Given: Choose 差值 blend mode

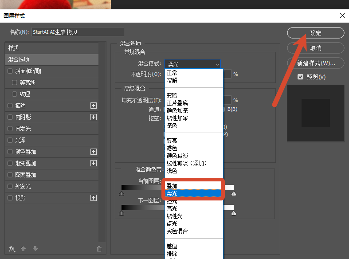Looking at the screenshot, I should point(194,246).
